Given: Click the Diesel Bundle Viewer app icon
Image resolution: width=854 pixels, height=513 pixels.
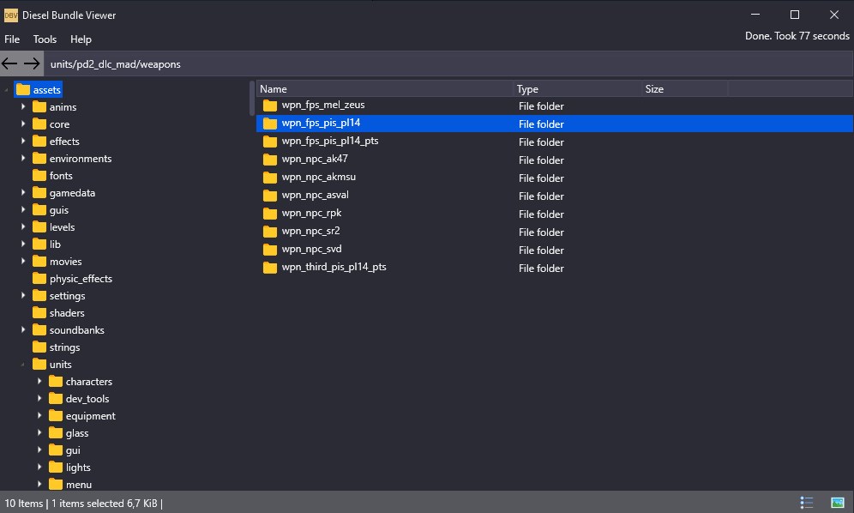Looking at the screenshot, I should click(11, 15).
